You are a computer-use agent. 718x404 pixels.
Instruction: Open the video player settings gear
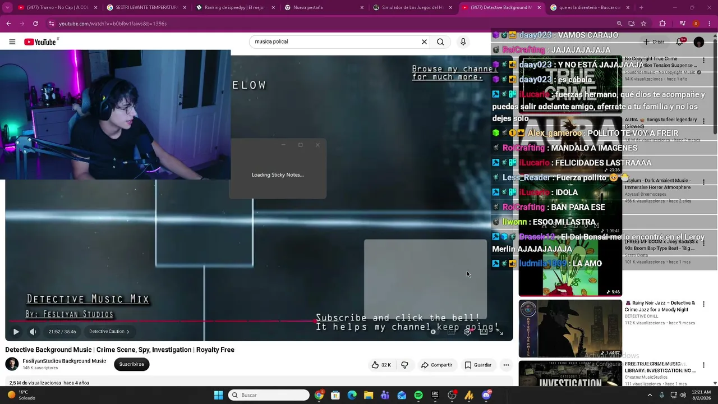tap(467, 332)
